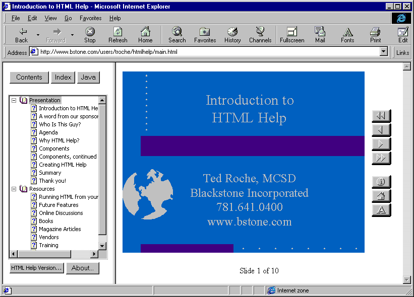Open the browser History panel
414x297 pixels.
click(232, 35)
